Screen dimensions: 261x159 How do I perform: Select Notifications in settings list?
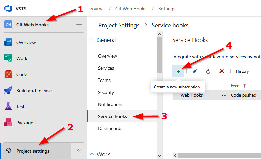click(x=111, y=104)
